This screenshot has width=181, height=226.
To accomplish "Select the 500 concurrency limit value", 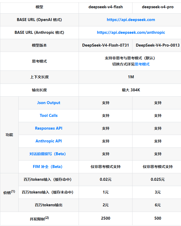I will pos(158,218).
